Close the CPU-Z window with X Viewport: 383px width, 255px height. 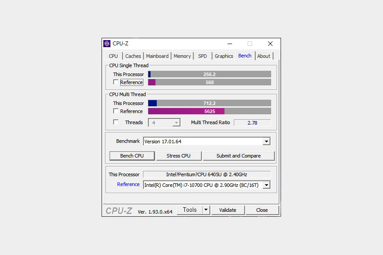click(x=270, y=44)
